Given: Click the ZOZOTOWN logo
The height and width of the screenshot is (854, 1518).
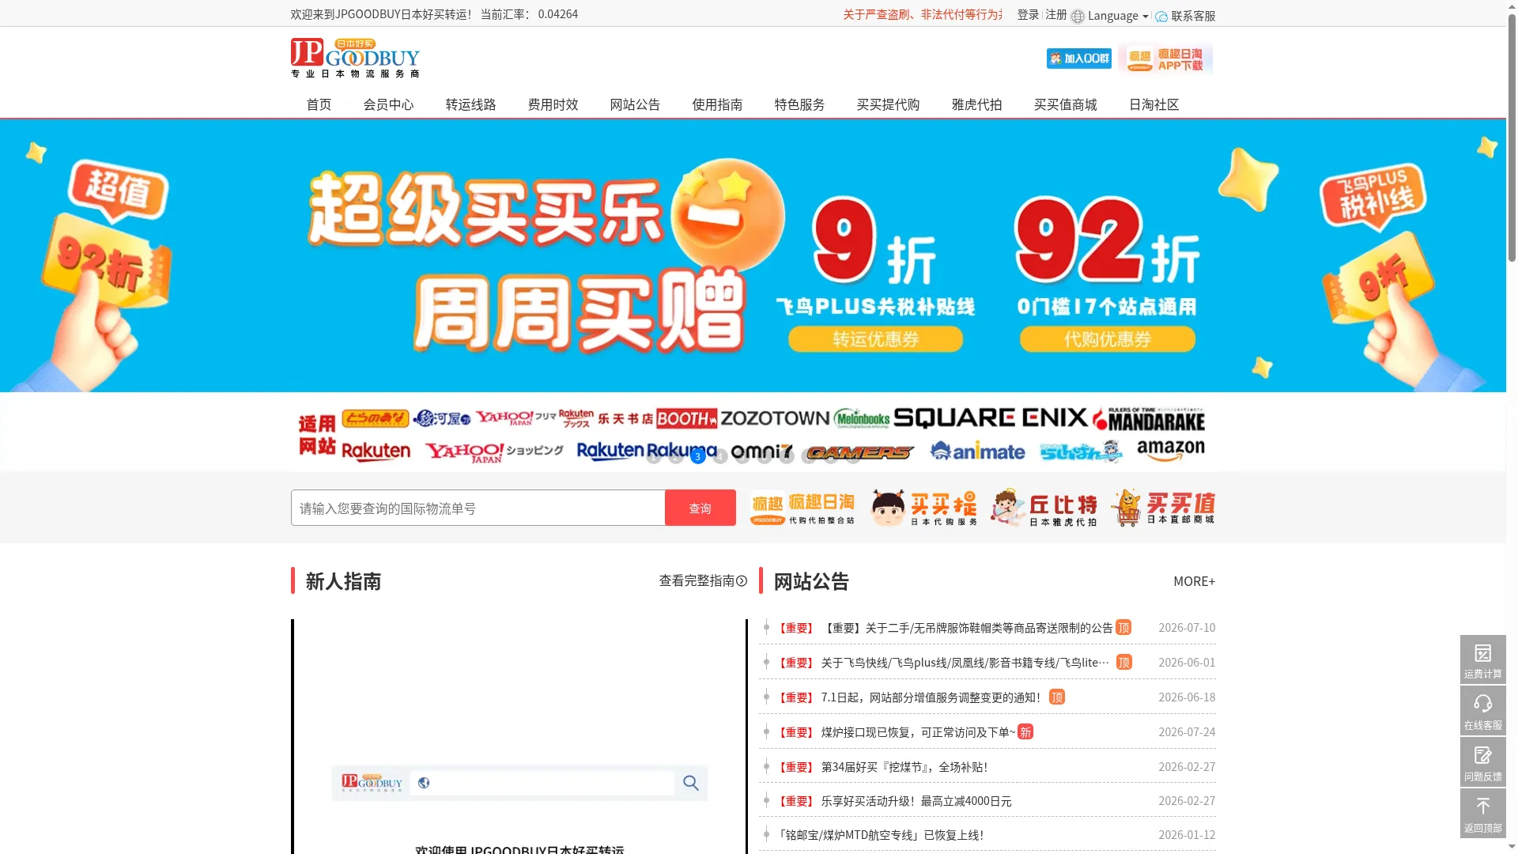Looking at the screenshot, I should [x=775, y=418].
